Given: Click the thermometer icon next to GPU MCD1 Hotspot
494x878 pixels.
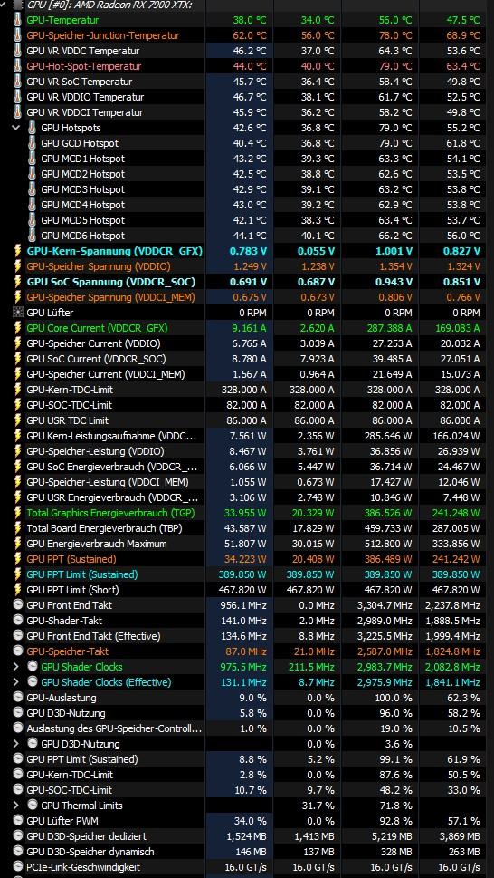Looking at the screenshot, I should tap(33, 159).
